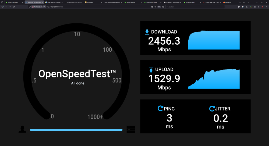Open the downloads arrow icon in toolbar
This screenshot has width=269, height=146.
[247, 7]
